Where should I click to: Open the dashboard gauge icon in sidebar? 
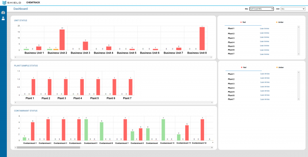[x=3, y=12]
